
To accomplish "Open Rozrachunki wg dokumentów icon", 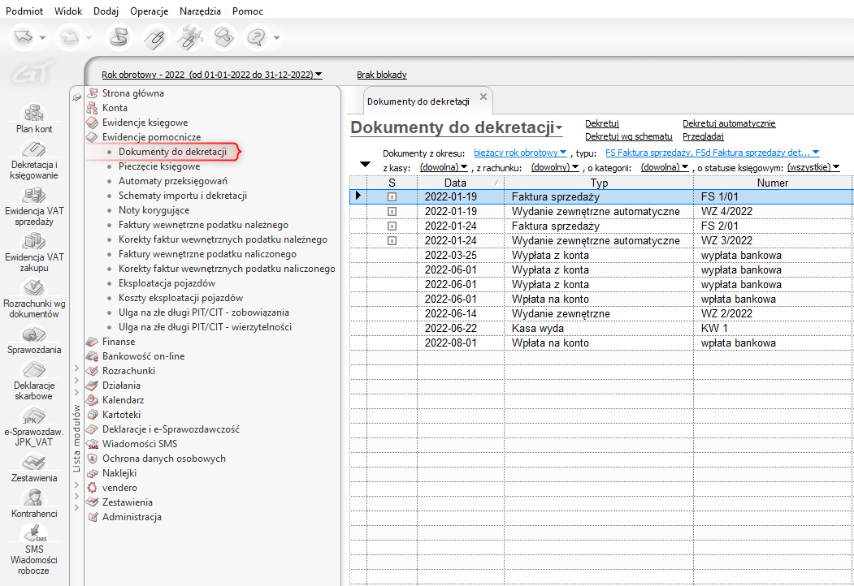I will tap(34, 288).
